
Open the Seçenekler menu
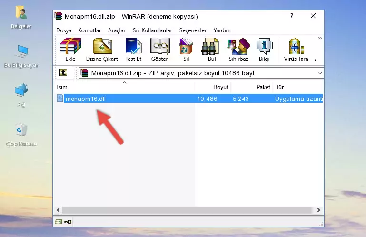click(193, 30)
